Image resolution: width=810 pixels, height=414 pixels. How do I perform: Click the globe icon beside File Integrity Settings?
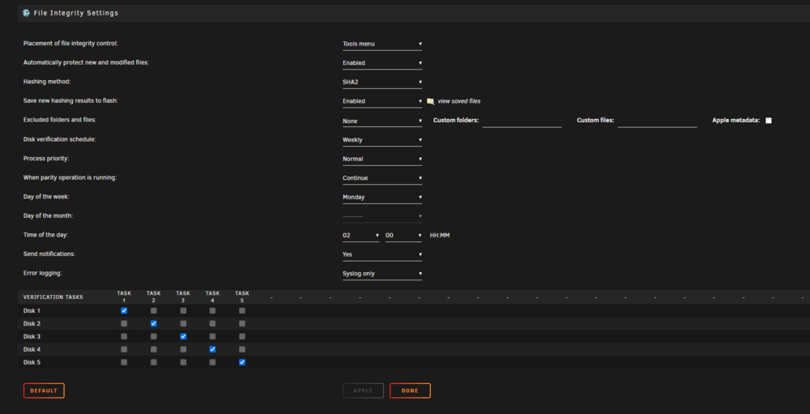tap(27, 13)
